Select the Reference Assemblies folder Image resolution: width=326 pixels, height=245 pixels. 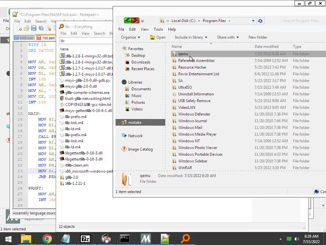[x=196, y=61]
